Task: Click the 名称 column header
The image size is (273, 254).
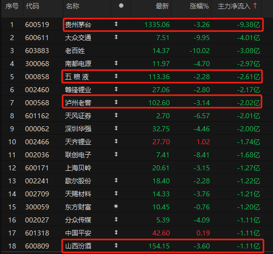Action: point(73,7)
